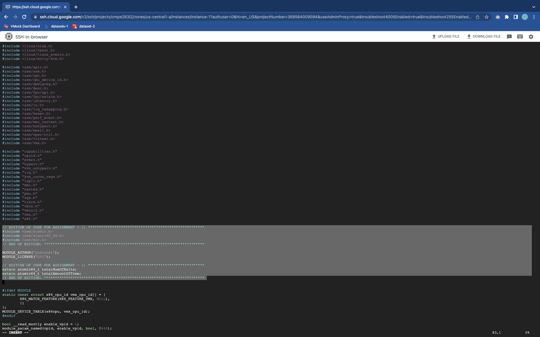Click the DOWNLOAD FILE button
540x337 pixels.
point(483,36)
